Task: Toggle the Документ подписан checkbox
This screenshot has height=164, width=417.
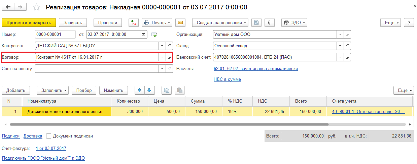Action: point(49,136)
